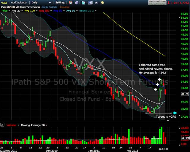The width and height of the screenshot is (190, 152).
Task: Expand the Avg 50 indicator dropdown
Action: point(64,11)
